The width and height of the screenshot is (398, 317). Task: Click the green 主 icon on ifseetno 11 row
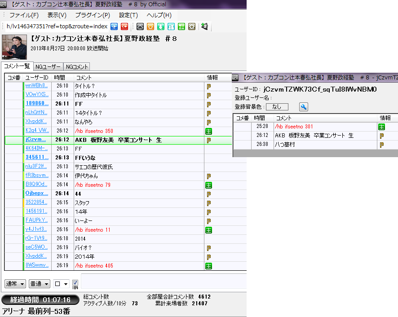(x=208, y=230)
